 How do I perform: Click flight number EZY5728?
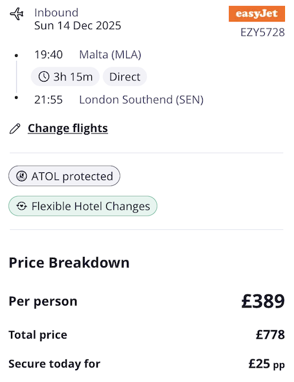(262, 32)
